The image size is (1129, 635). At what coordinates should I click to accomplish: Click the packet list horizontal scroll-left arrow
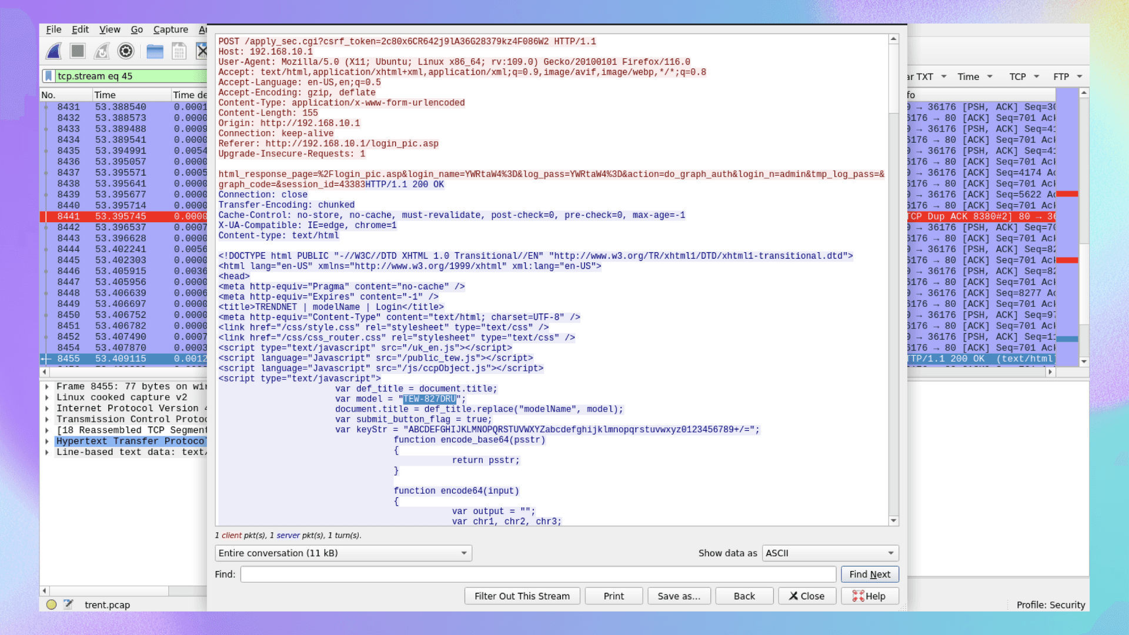(44, 372)
